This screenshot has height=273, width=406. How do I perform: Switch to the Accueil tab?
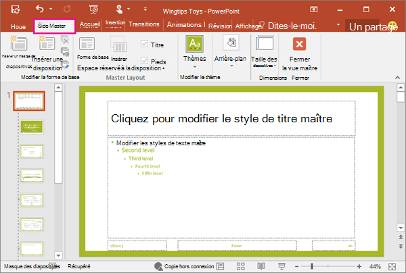click(89, 24)
